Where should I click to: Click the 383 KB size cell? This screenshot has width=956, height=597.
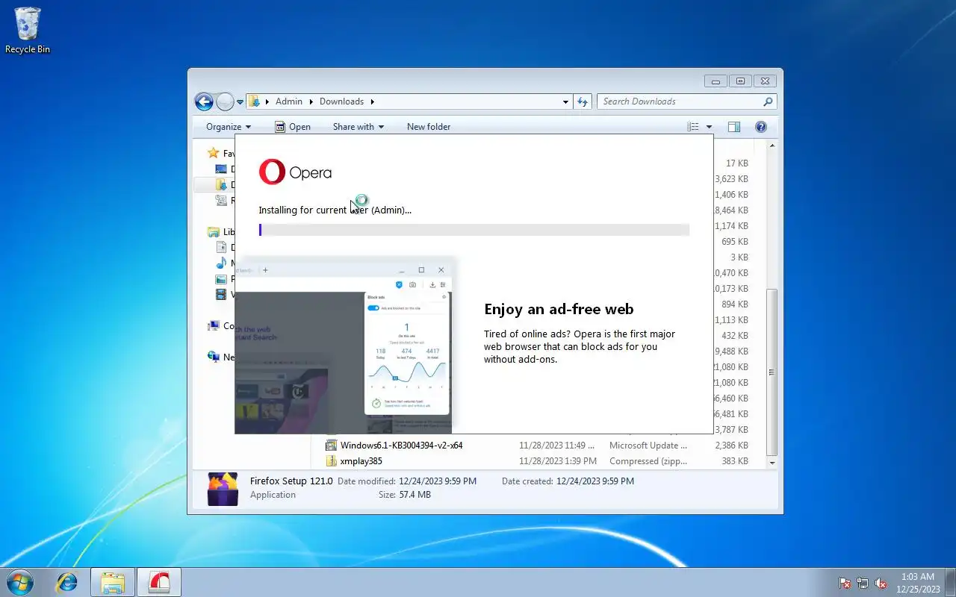click(735, 461)
